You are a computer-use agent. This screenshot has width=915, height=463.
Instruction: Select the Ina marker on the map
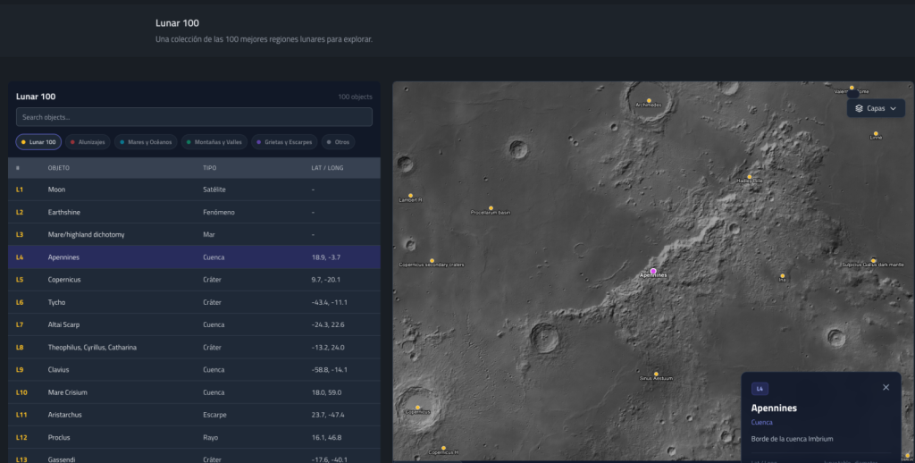coord(783,275)
